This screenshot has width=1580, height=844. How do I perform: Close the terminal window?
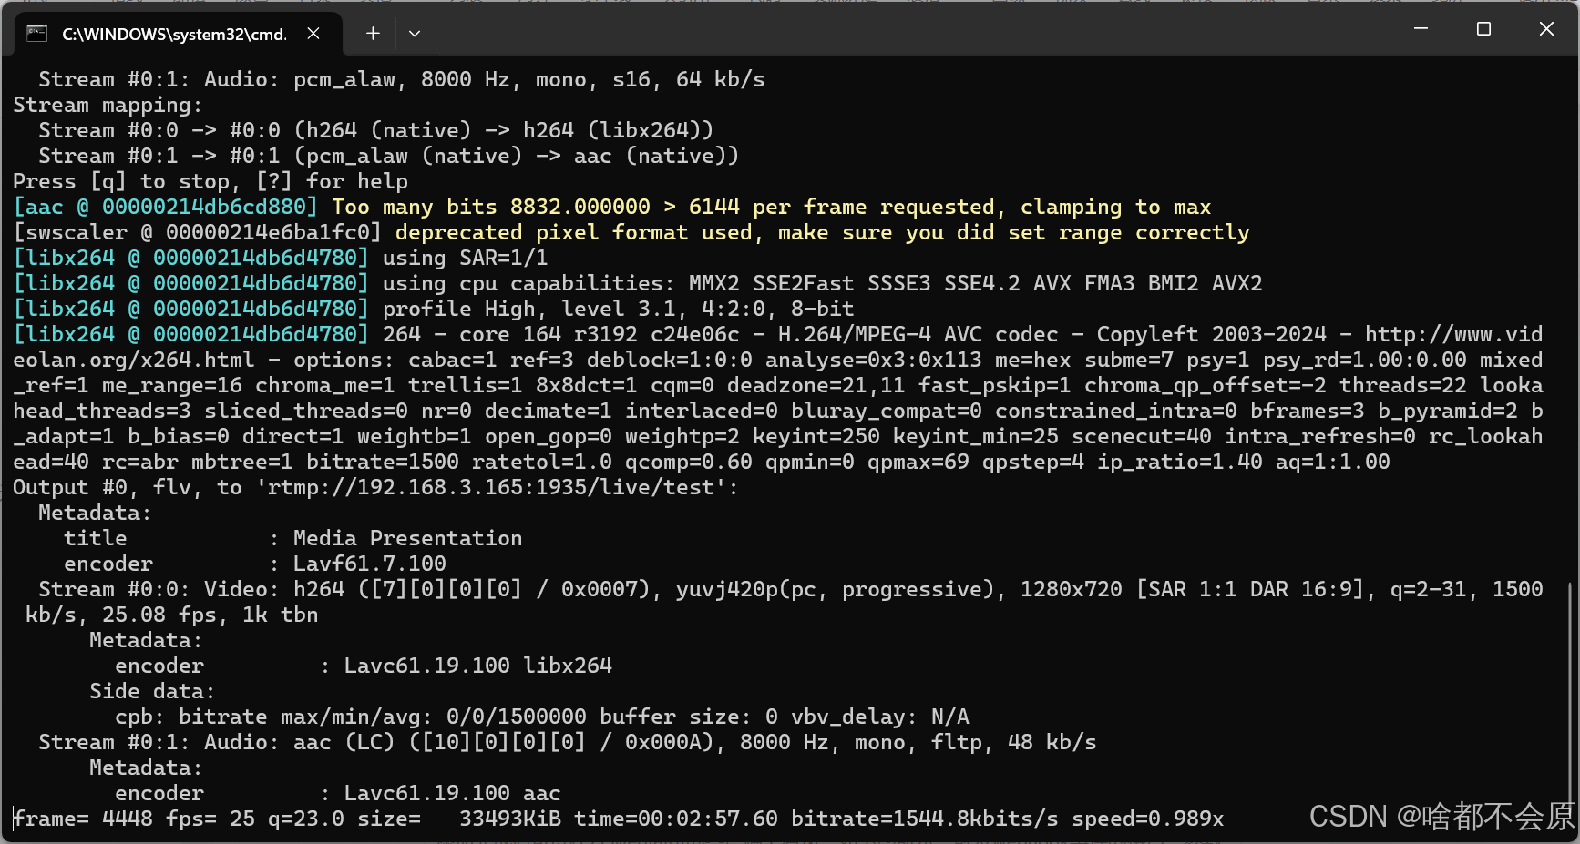pyautogui.click(x=1546, y=28)
